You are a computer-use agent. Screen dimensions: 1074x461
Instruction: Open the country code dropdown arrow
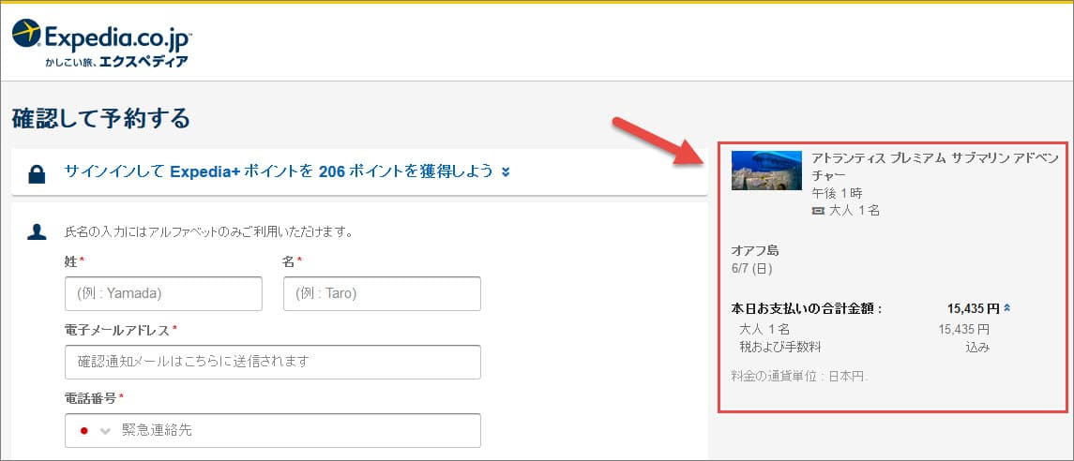point(105,431)
